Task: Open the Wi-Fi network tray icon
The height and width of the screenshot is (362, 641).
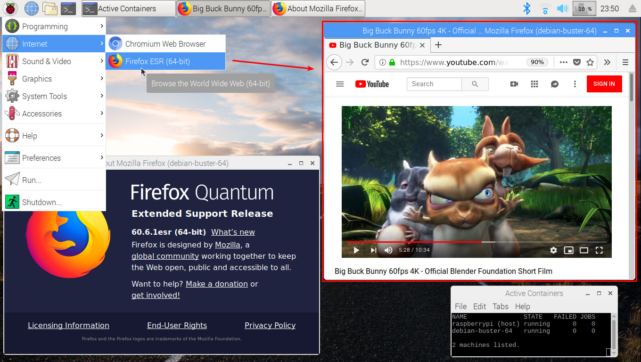Action: pos(545,8)
